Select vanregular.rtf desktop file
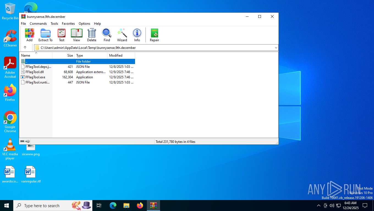Image resolution: width=374 pixels, height=211 pixels. click(31, 174)
